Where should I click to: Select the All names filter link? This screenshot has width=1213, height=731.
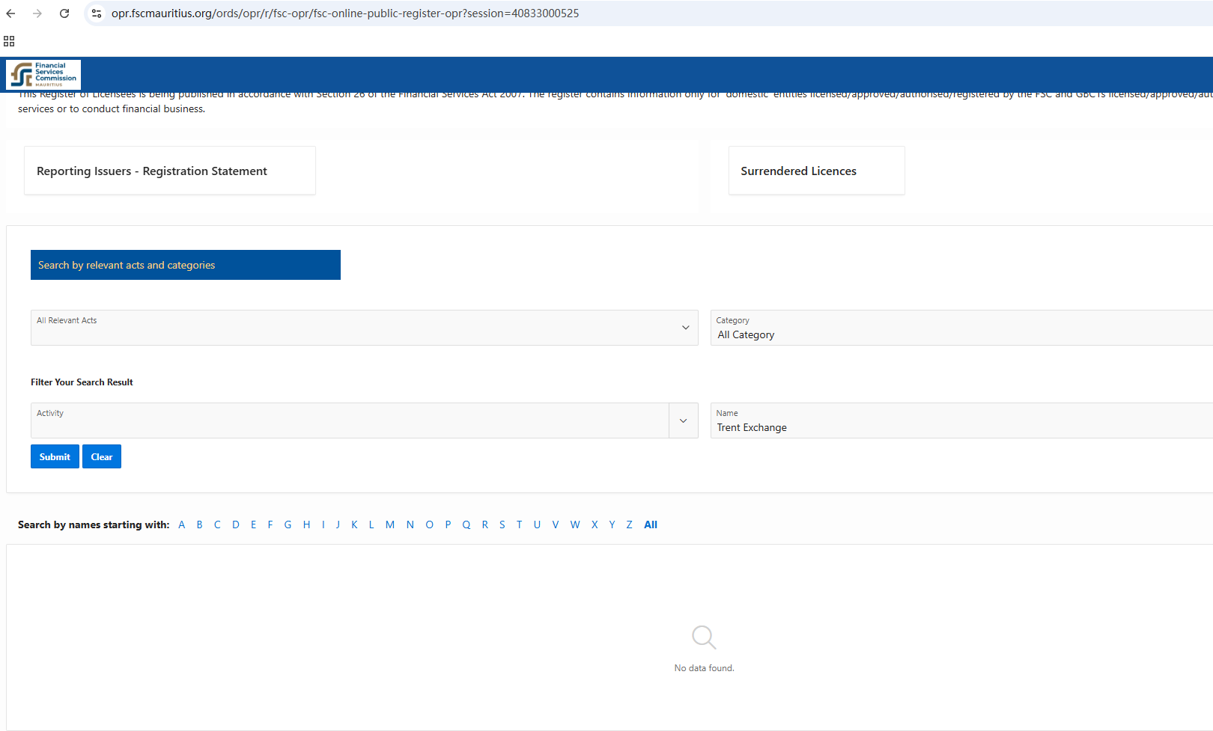pos(650,524)
